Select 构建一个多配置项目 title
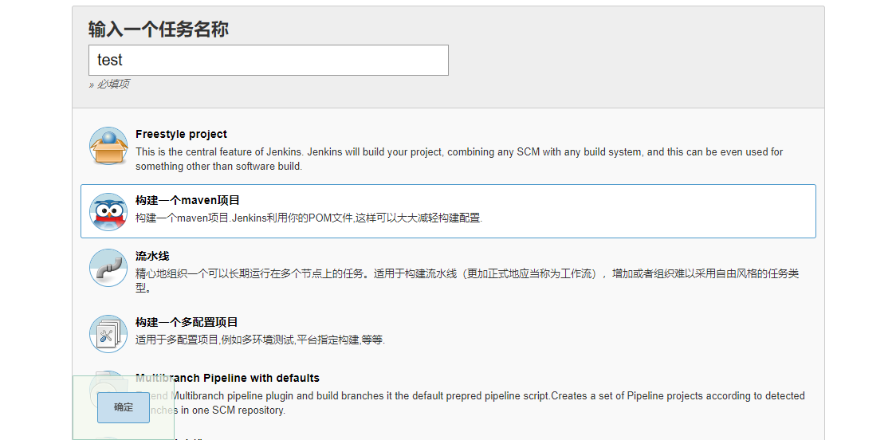Image resolution: width=896 pixels, height=440 pixels. [x=187, y=322]
